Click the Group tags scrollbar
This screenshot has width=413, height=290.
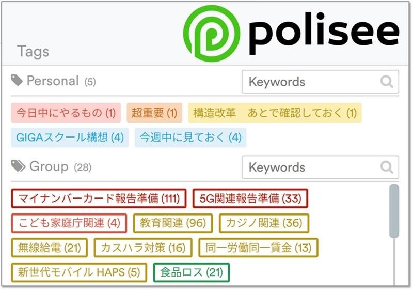tap(394, 211)
